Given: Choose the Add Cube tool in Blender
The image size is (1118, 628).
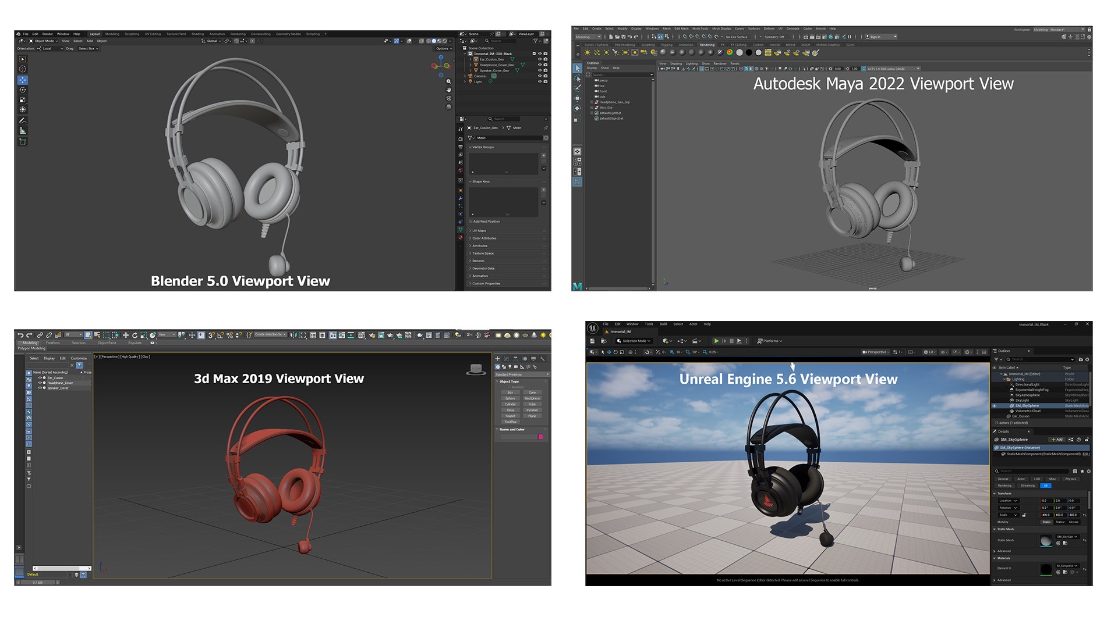Looking at the screenshot, I should tap(23, 142).
